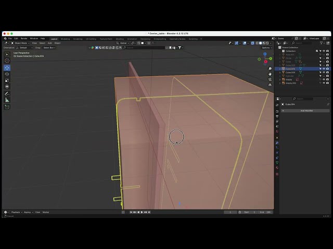Disable Cube.004 in renders via camera icon
Screen dimensions: 333x249
[x=327, y=69]
